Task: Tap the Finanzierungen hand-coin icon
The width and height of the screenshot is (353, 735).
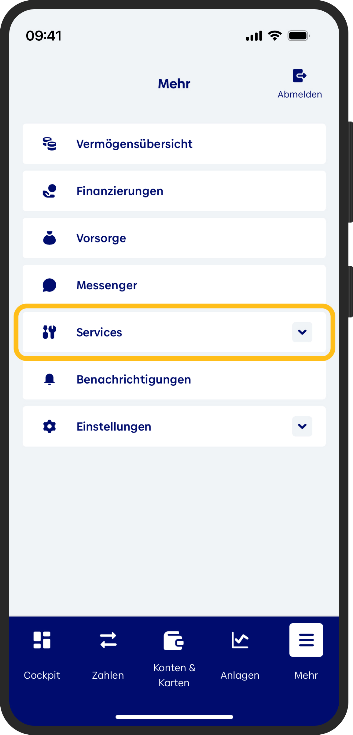Action: click(x=50, y=191)
